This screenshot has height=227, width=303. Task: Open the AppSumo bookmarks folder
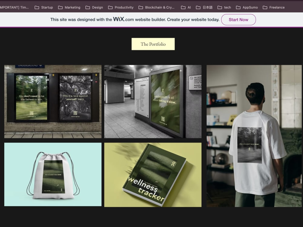pos(247,7)
